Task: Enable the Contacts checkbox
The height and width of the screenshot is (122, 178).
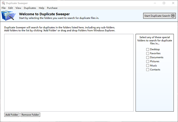Action: coord(147,70)
